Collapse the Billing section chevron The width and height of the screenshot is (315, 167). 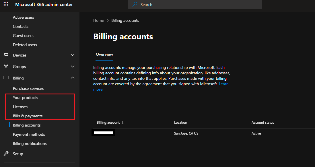coord(73,78)
